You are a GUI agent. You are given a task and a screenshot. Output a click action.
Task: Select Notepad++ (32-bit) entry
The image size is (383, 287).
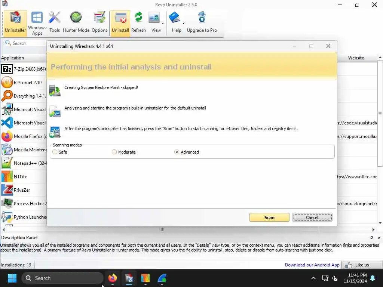tap(24, 163)
